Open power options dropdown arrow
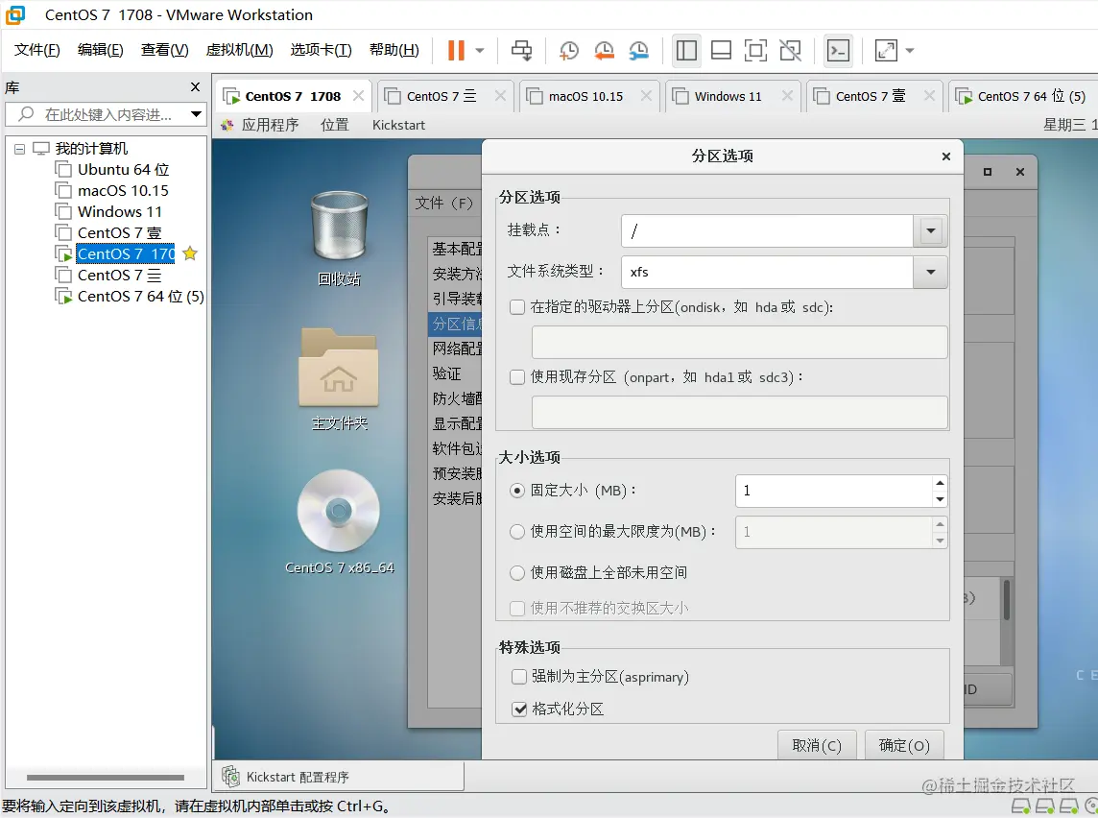The height and width of the screenshot is (818, 1098). 480,51
